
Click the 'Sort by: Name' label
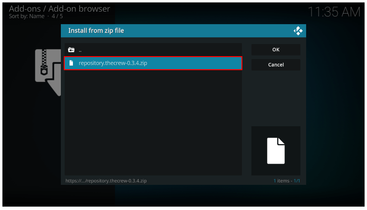coord(27,16)
